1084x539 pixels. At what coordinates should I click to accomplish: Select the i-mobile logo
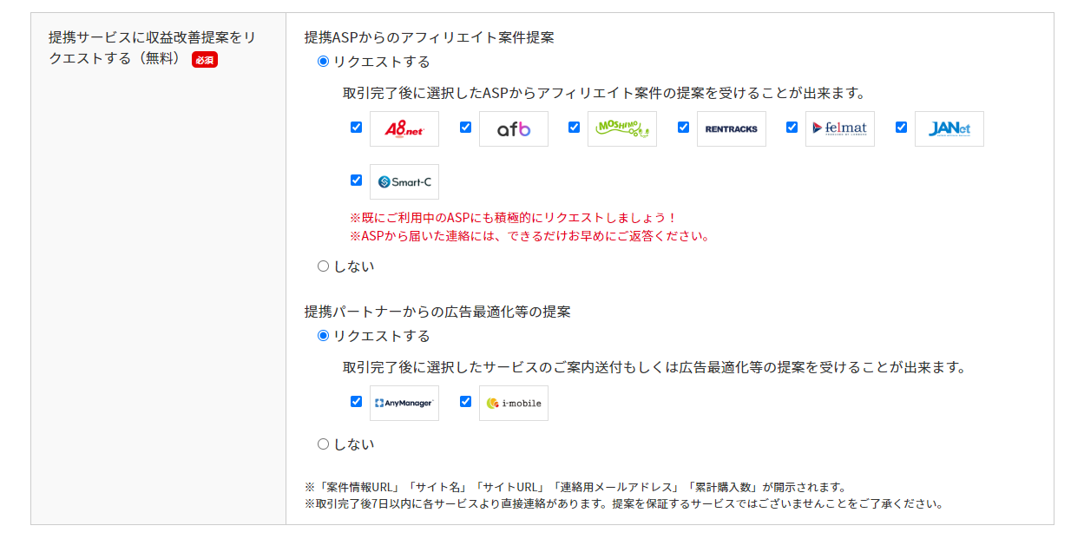pos(513,402)
